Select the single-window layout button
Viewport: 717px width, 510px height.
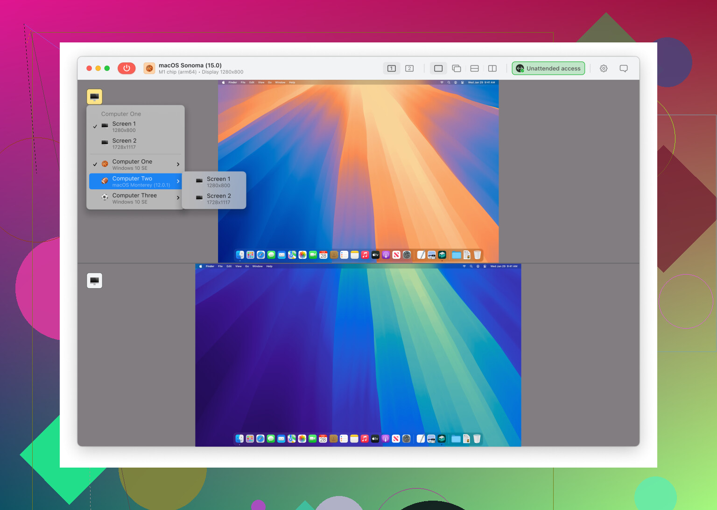pyautogui.click(x=438, y=69)
